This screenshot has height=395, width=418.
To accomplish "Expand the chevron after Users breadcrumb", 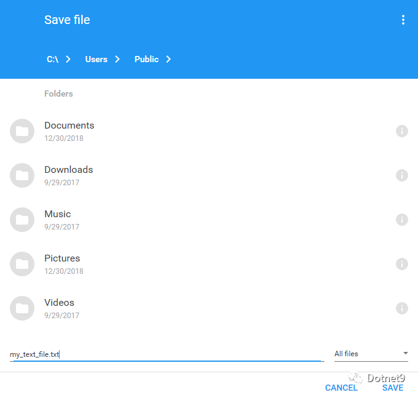I will tap(117, 59).
